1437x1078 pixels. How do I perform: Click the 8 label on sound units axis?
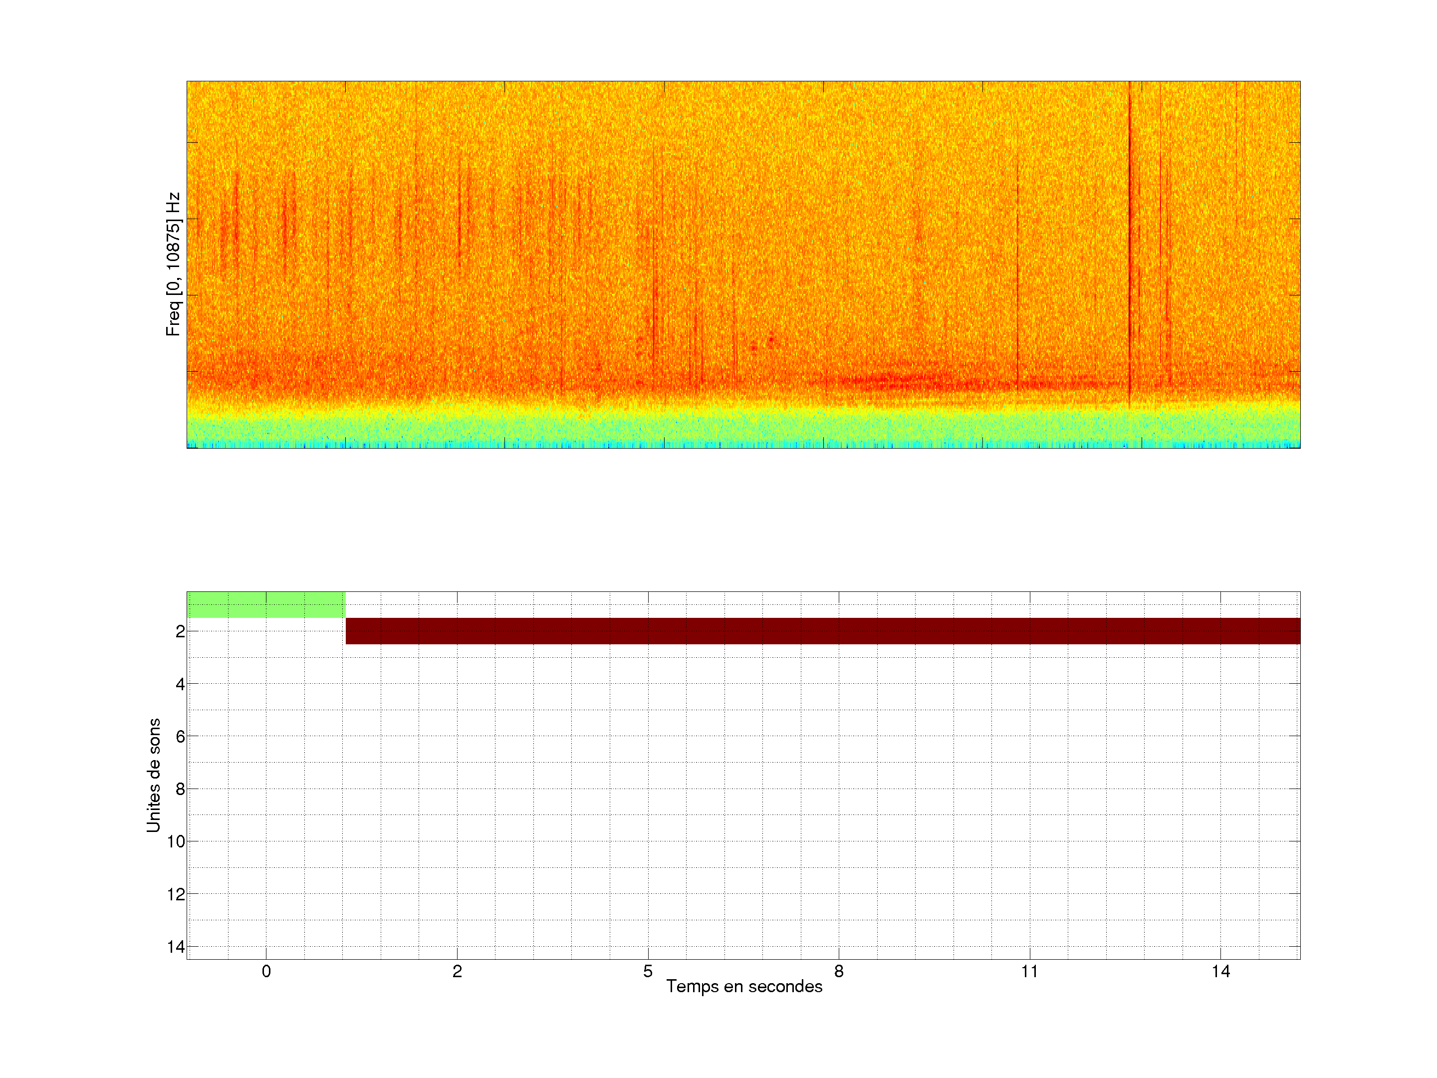[180, 790]
